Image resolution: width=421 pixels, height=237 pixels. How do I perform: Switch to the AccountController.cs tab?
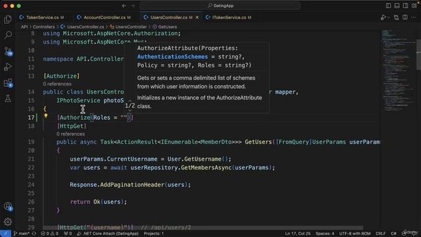pyautogui.click(x=104, y=18)
